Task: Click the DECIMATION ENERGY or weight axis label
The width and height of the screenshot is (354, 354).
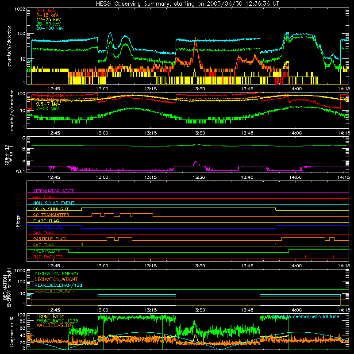Action: click(x=7, y=287)
